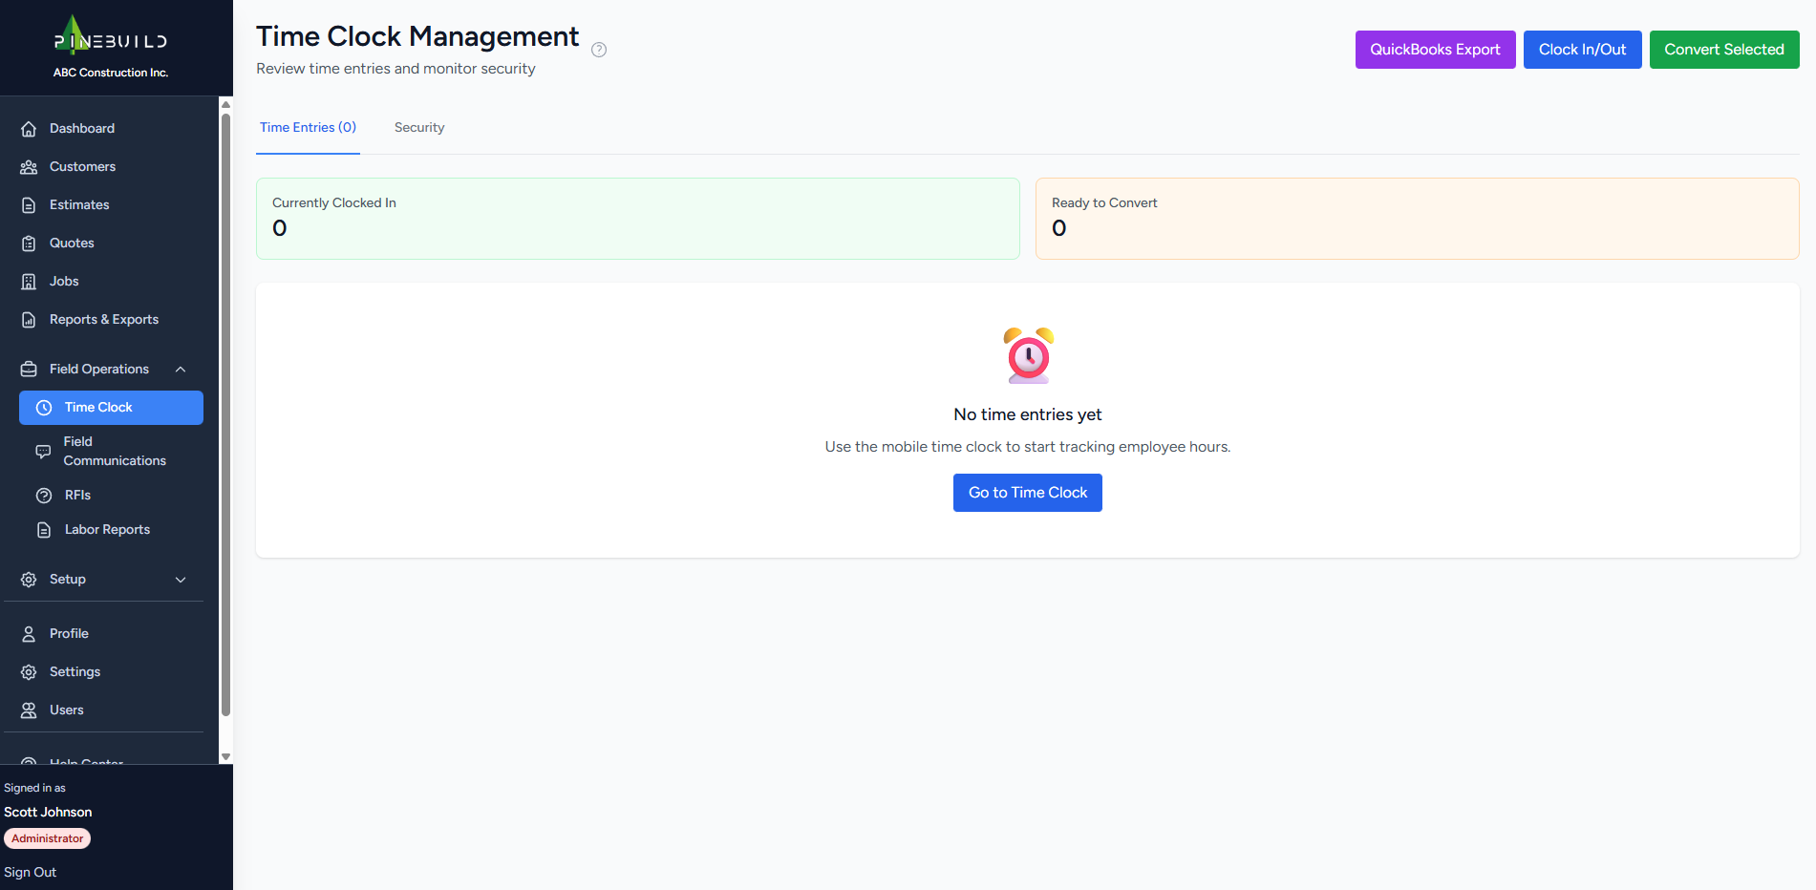Click the Quotes clipboard icon
This screenshot has width=1816, height=890.
point(29,244)
